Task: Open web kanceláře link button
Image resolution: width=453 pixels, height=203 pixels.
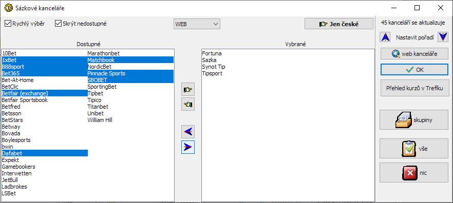Action: pos(414,54)
